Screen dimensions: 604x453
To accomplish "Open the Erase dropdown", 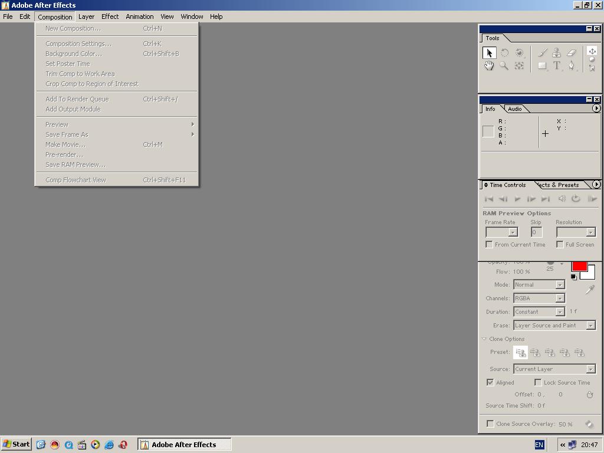I will coord(554,326).
